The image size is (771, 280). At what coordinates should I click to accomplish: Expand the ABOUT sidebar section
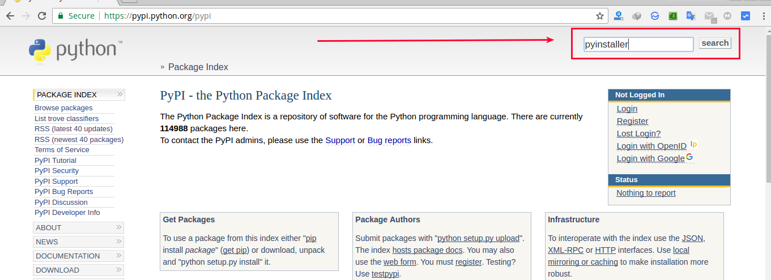[79, 227]
